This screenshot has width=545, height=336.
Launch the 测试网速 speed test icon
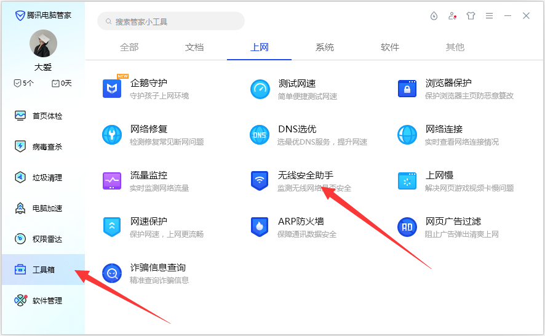pyautogui.click(x=260, y=89)
